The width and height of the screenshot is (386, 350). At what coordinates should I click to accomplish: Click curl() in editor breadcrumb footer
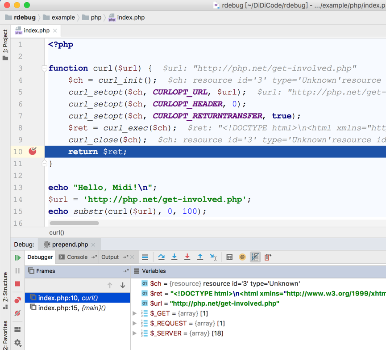pyautogui.click(x=57, y=232)
